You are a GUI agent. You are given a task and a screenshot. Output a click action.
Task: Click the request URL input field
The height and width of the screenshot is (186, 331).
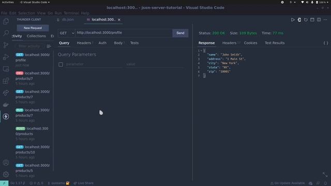pos(124,33)
